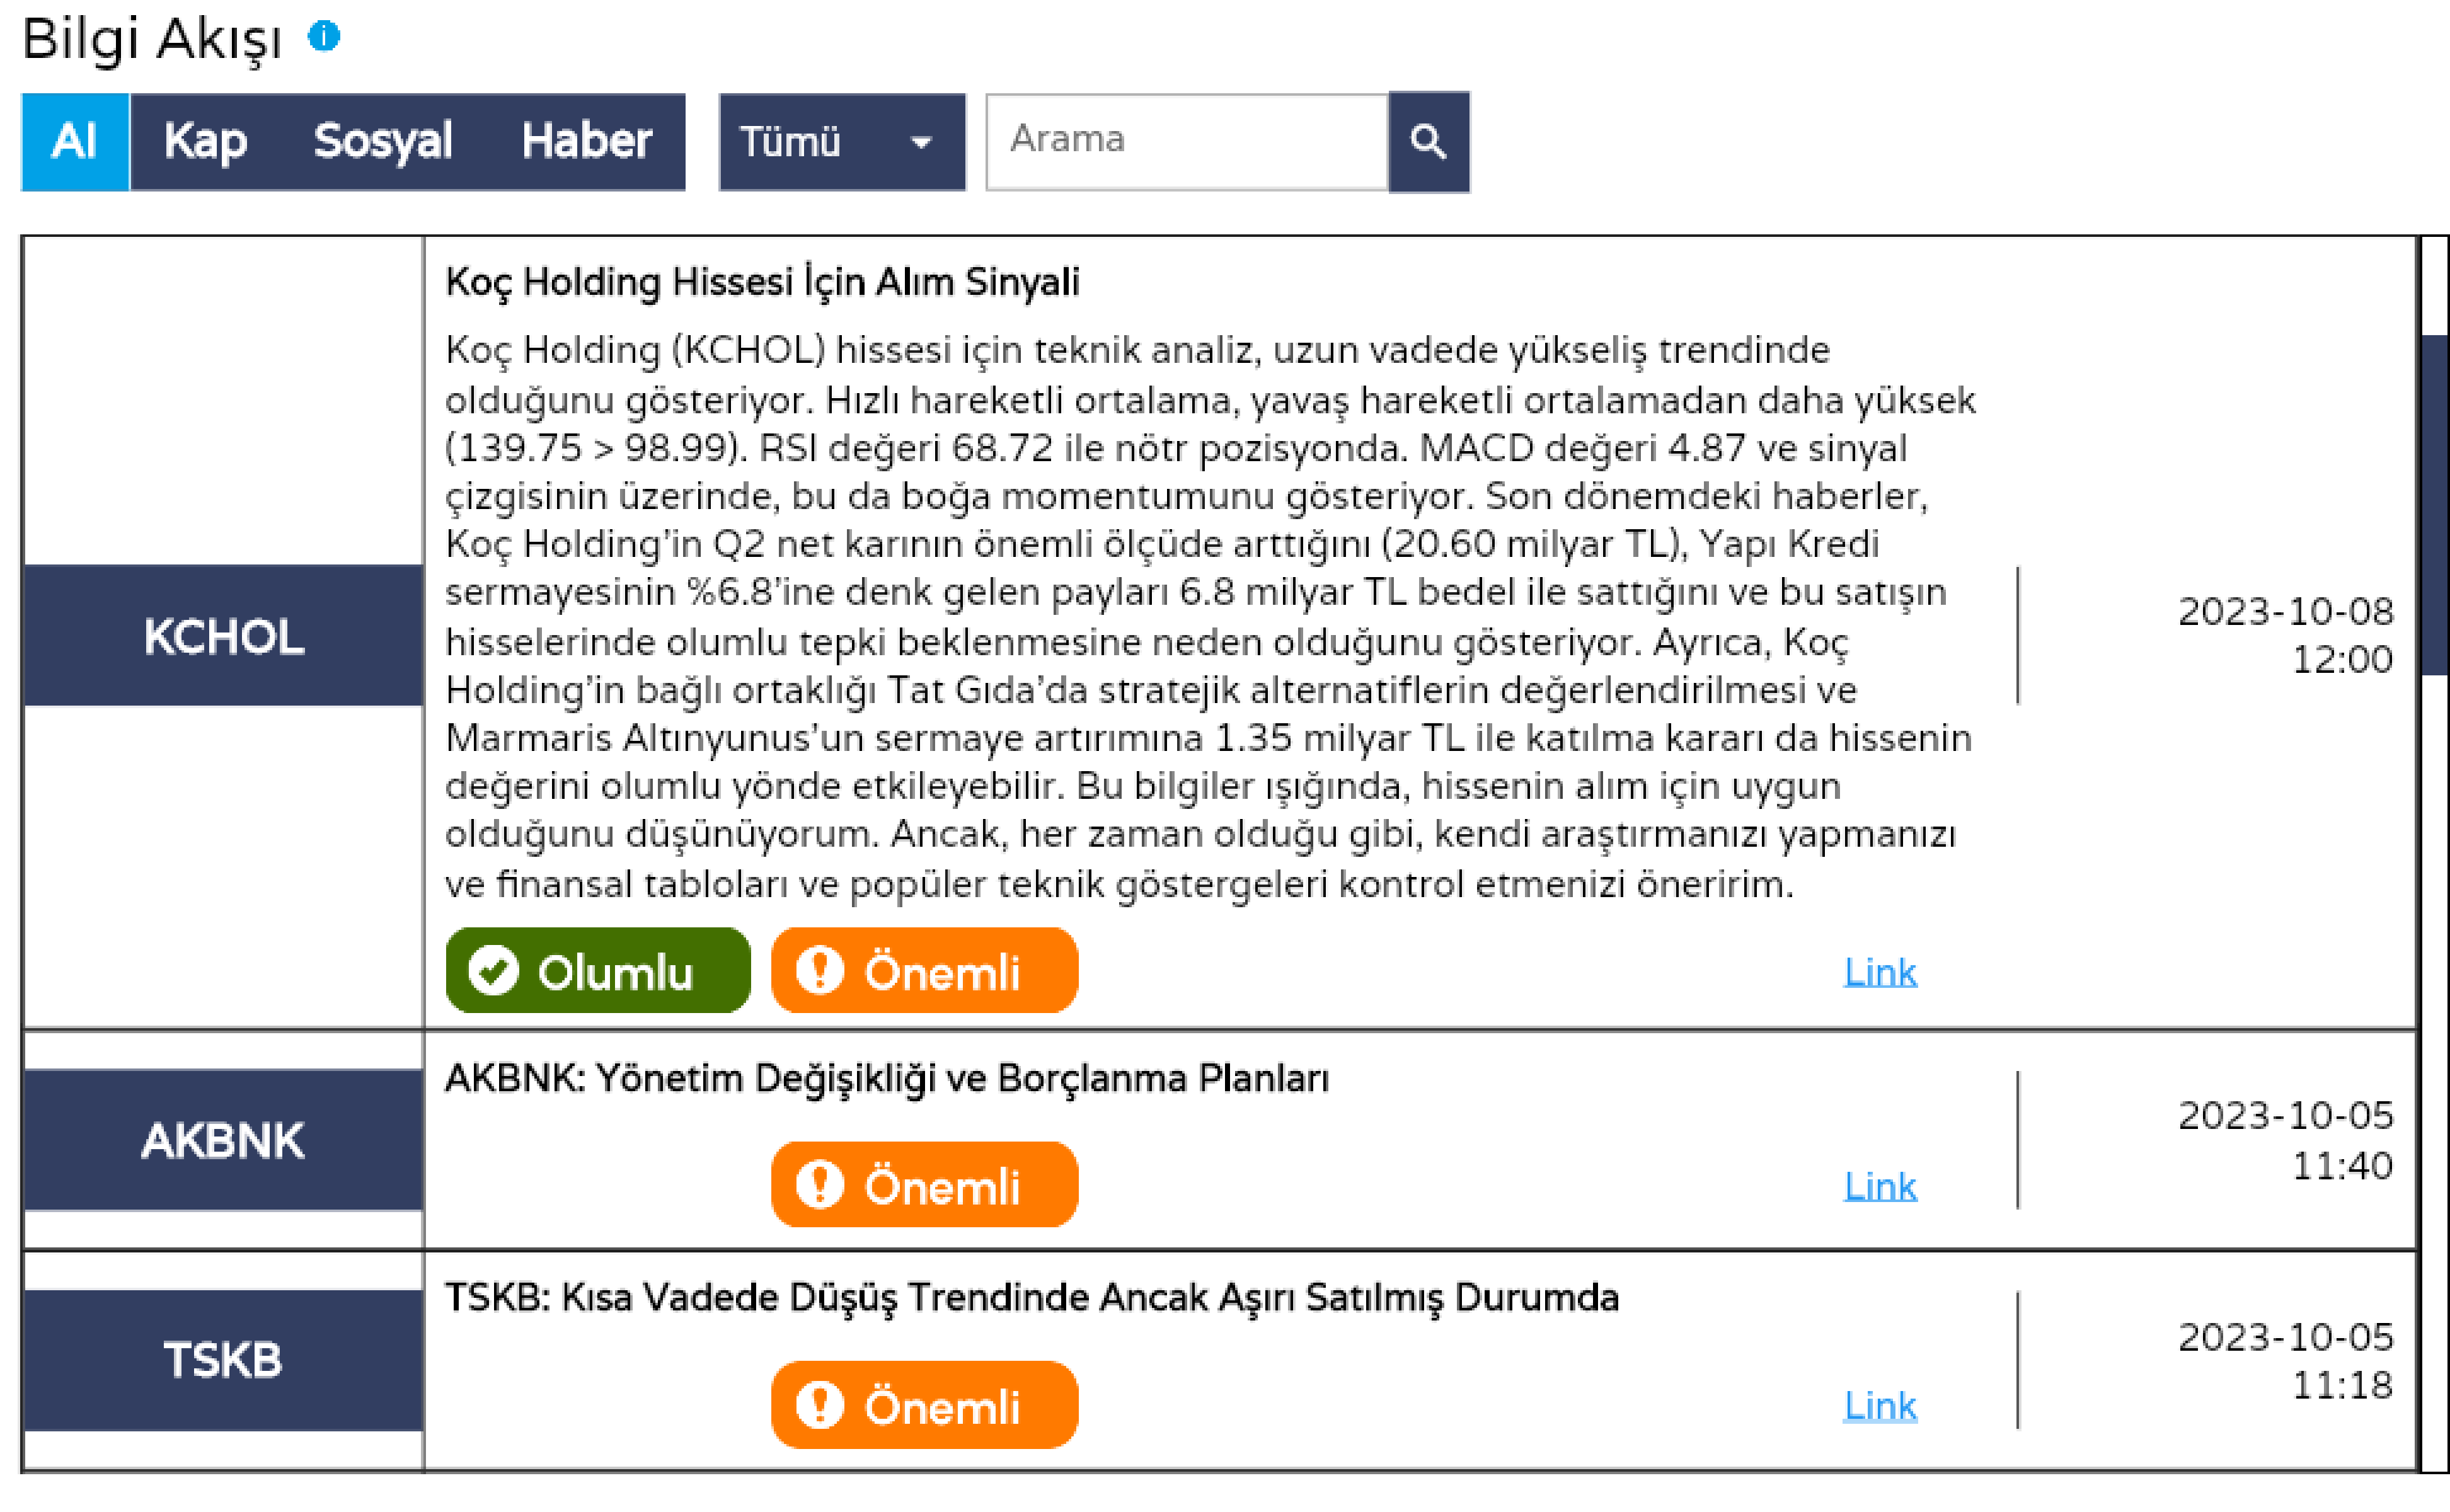Open the Sosyal tab
Viewport: 2450px width, 1512px height.
coord(383,142)
